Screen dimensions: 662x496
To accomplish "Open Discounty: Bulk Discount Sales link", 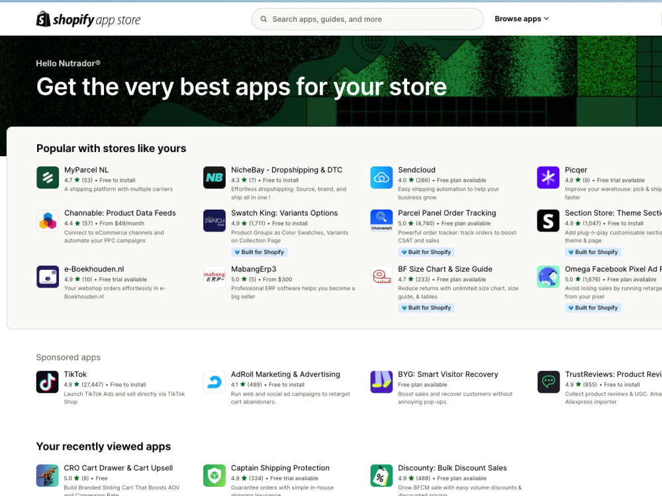I will 452,468.
